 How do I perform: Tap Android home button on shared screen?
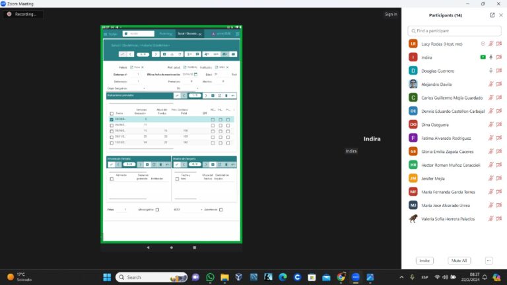[172, 247]
